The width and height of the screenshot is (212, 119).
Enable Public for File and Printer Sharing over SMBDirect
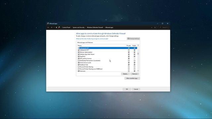click(134, 69)
